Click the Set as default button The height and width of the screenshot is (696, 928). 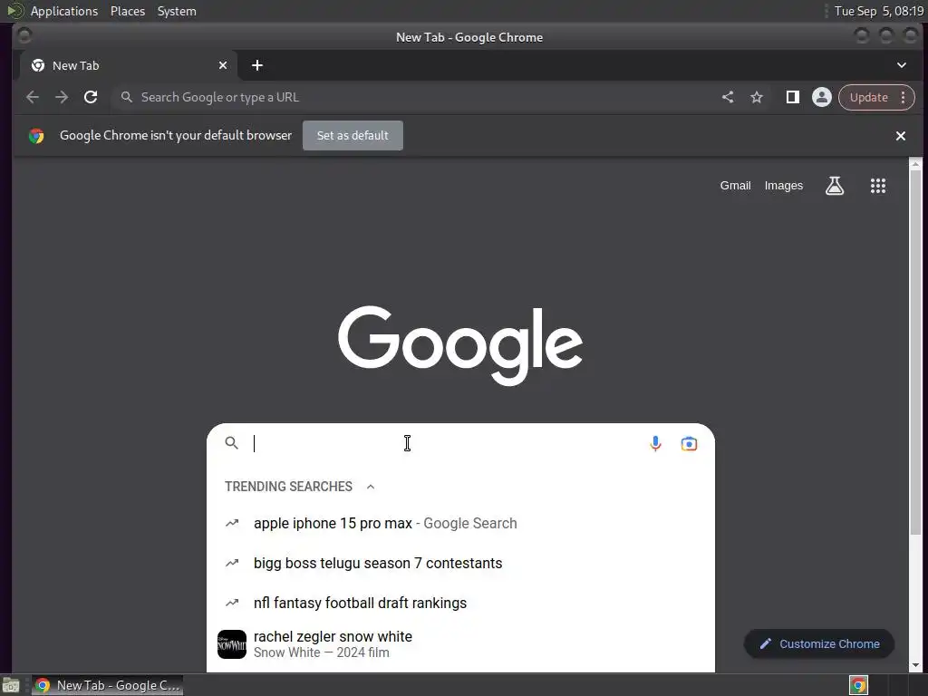[x=353, y=136]
